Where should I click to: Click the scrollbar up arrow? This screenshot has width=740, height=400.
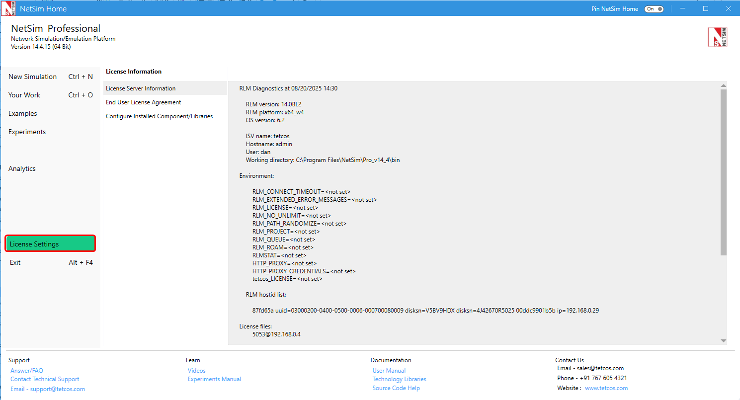(724, 86)
